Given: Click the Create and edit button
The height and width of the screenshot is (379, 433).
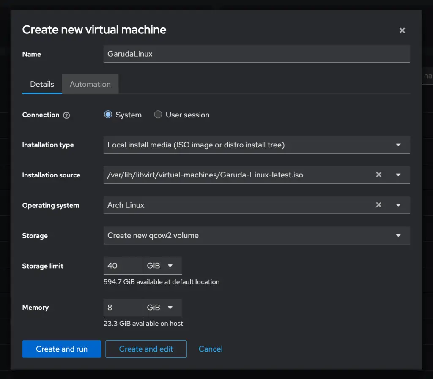Looking at the screenshot, I should [x=145, y=349].
